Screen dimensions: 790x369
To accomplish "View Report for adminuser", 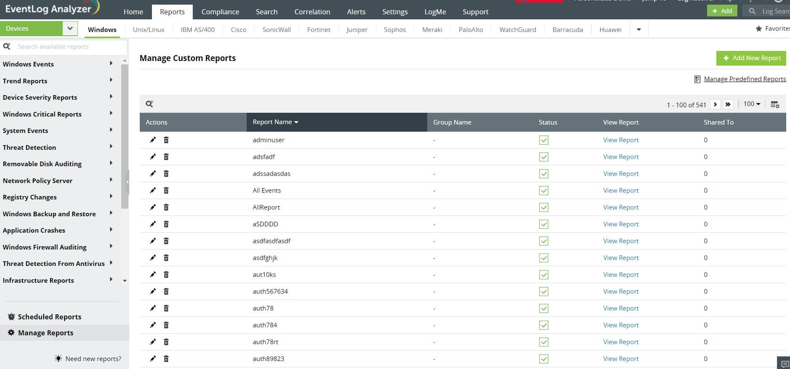I will [x=621, y=140].
